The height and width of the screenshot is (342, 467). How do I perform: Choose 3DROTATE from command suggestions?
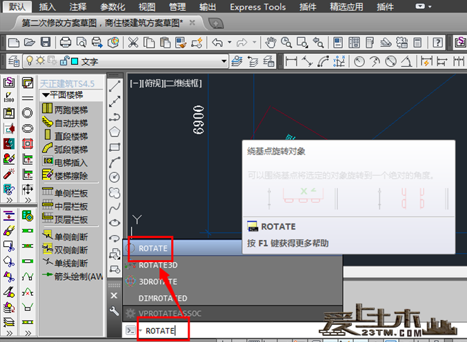coord(232,281)
